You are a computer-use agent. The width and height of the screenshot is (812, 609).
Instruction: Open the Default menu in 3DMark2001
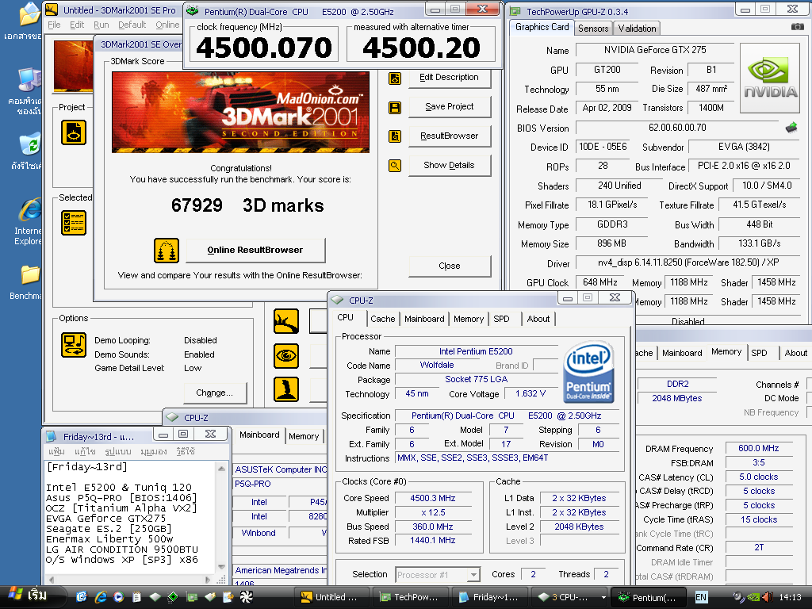coord(132,25)
